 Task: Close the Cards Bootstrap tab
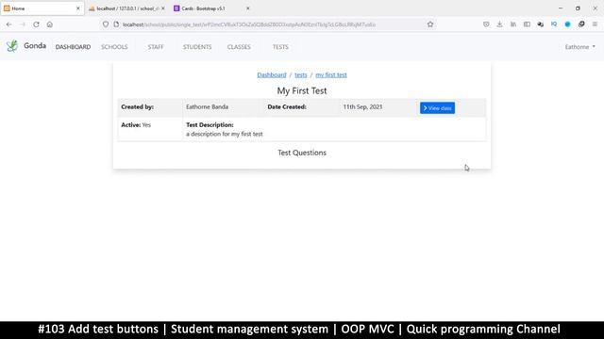click(247, 8)
